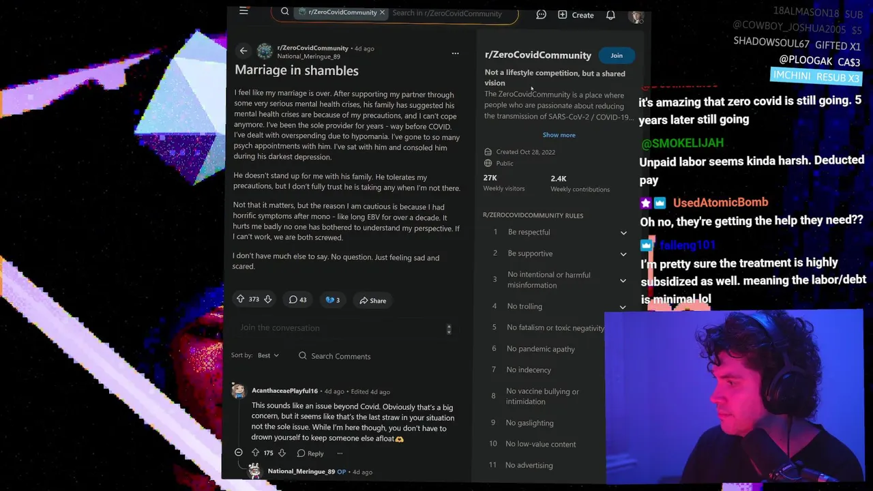Screen dimensions: 873x491
Task: Open National_Meringue_89 reply avatar
Action: point(254,471)
